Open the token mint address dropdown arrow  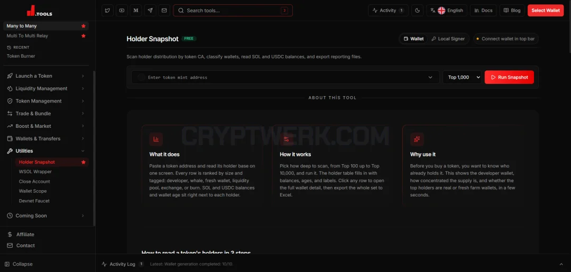point(430,77)
